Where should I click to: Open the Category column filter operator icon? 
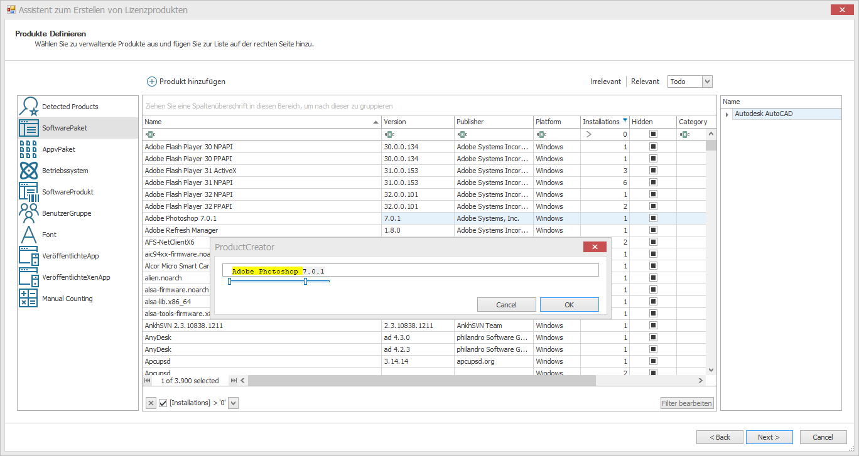pos(684,134)
